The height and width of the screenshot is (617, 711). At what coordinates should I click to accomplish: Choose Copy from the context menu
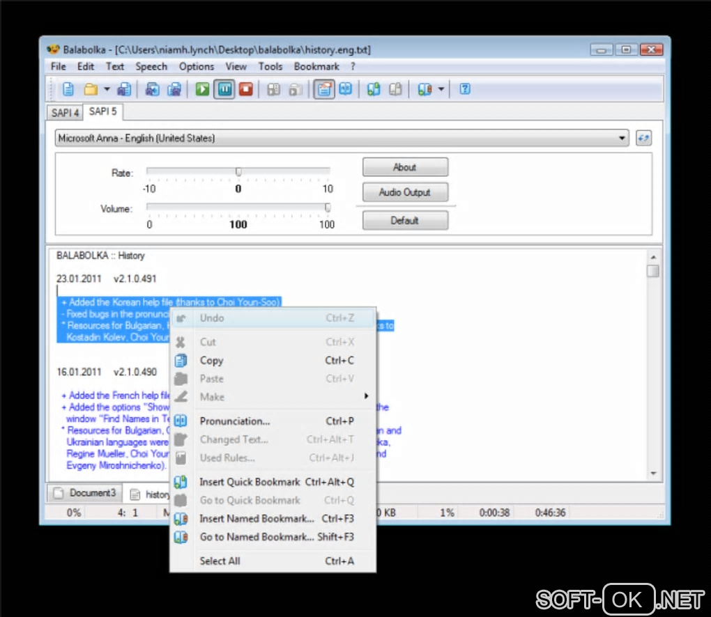pos(273,361)
